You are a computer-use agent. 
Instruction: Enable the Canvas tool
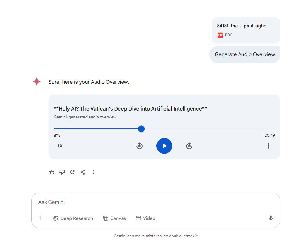[x=114, y=218]
